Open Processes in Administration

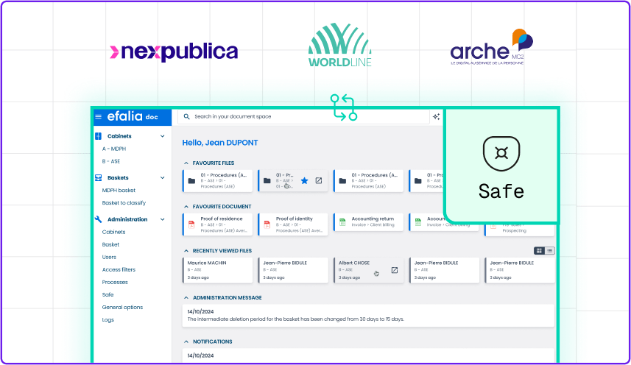[115, 282]
